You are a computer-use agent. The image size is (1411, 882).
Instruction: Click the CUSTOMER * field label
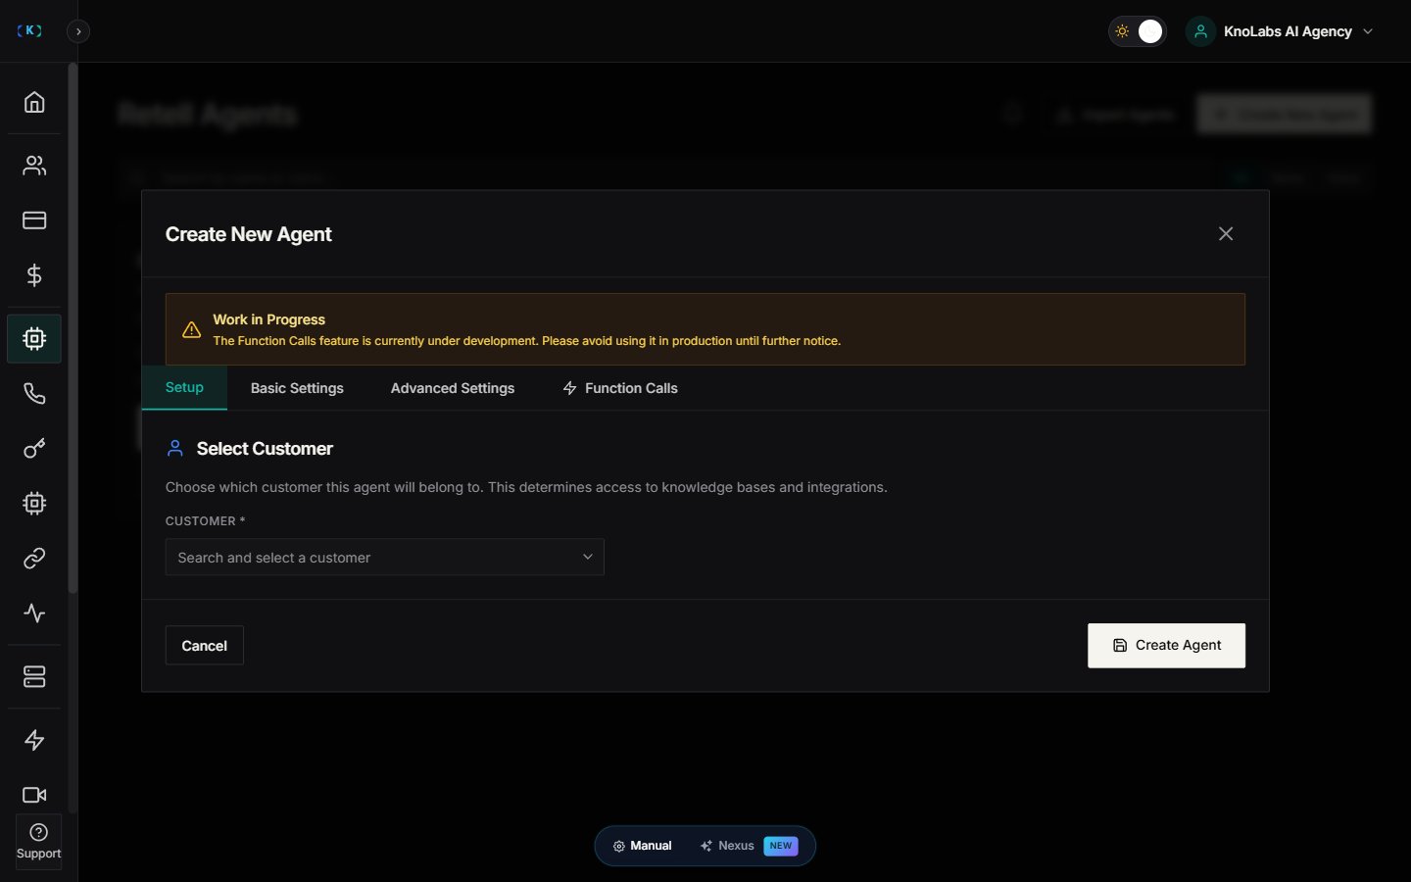tap(206, 521)
